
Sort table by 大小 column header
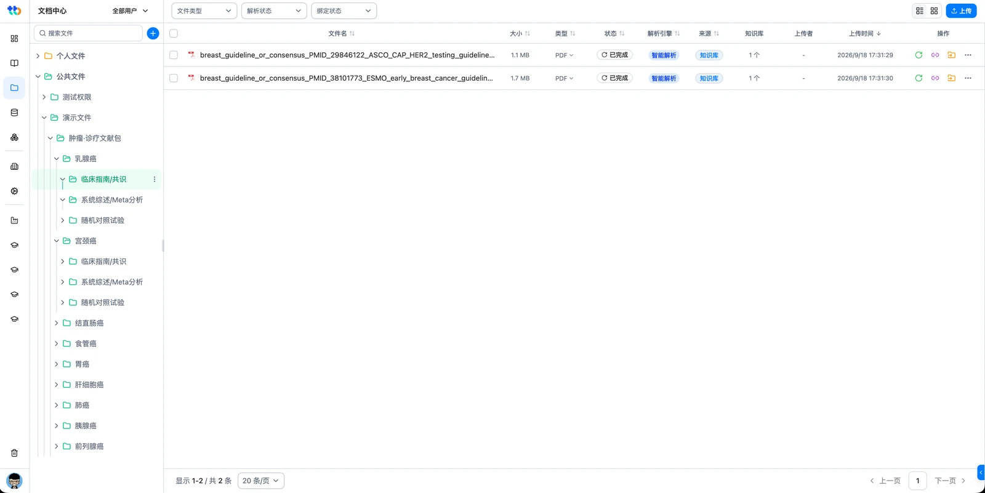tap(520, 33)
